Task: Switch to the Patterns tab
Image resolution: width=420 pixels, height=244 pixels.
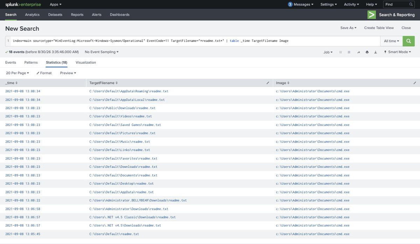Action: tap(31, 63)
